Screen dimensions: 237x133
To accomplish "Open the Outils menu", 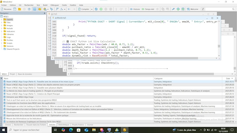I will [64, 5].
